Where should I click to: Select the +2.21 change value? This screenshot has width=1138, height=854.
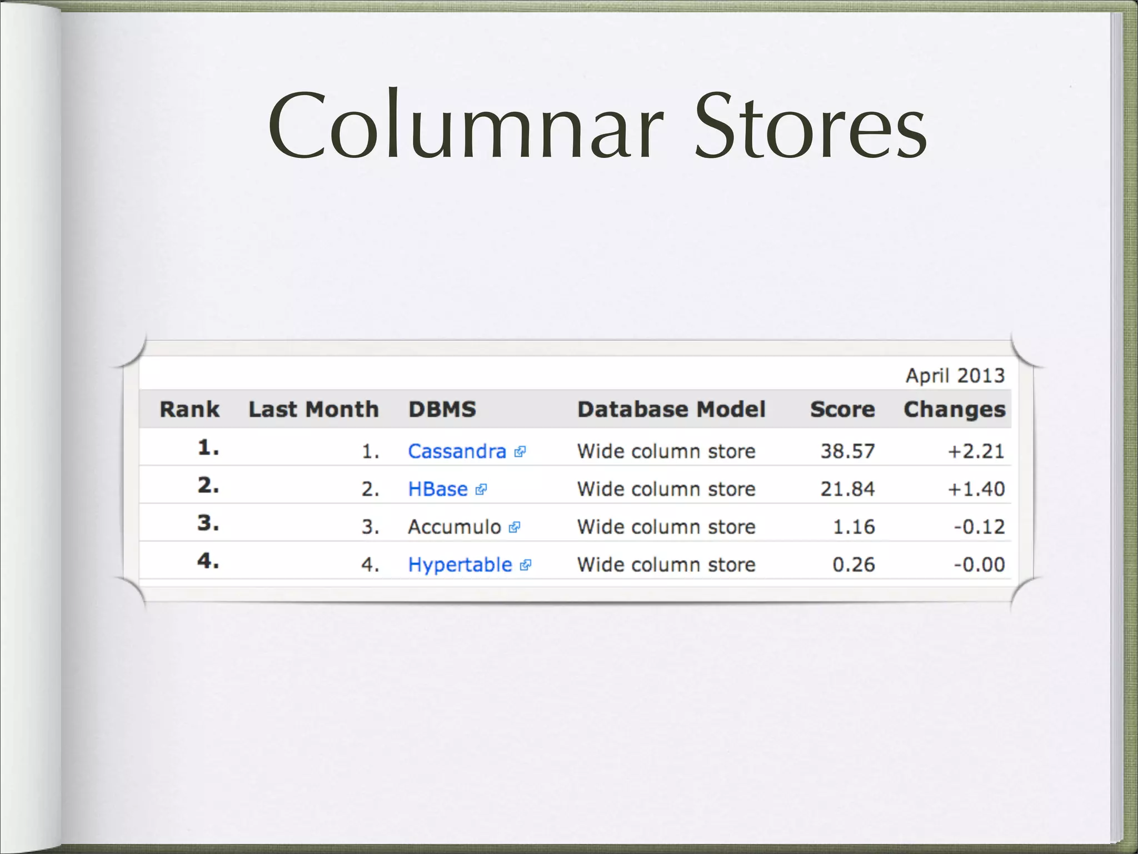tap(976, 451)
